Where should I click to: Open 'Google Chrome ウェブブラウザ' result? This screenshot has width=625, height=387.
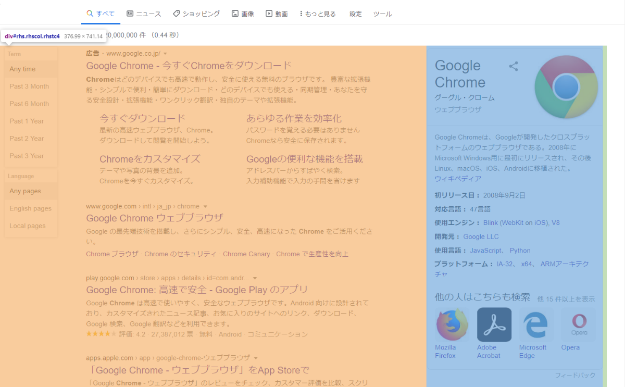tap(155, 218)
